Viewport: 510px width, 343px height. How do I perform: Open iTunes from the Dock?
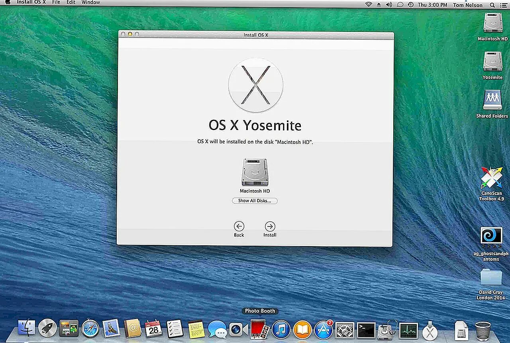[x=281, y=329]
